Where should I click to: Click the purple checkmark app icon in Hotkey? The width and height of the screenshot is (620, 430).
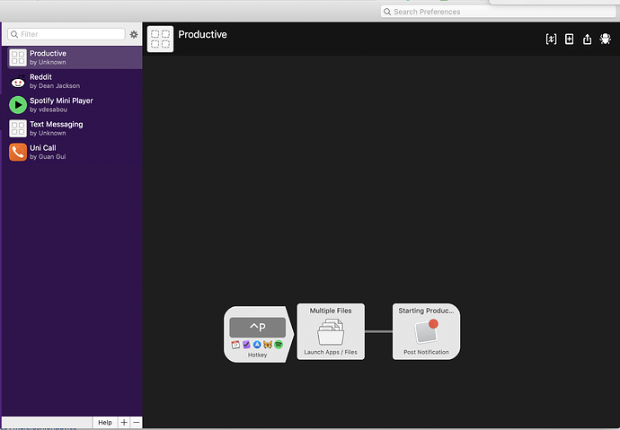246,345
